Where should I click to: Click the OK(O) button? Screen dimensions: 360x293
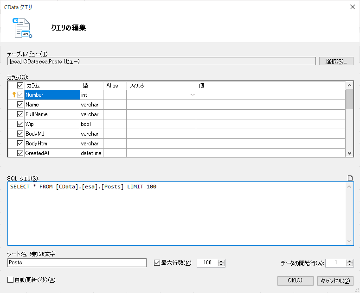[295, 281]
